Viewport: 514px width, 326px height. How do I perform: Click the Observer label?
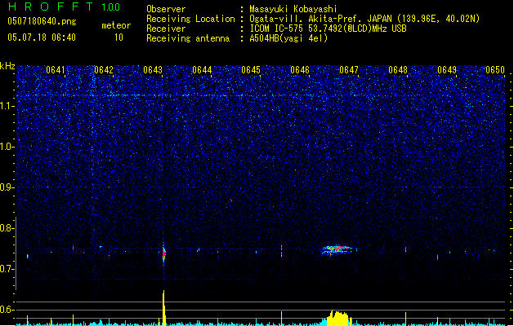click(166, 9)
